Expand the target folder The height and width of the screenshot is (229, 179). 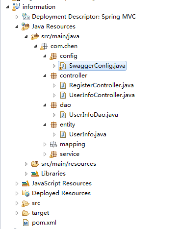(x=17, y=213)
